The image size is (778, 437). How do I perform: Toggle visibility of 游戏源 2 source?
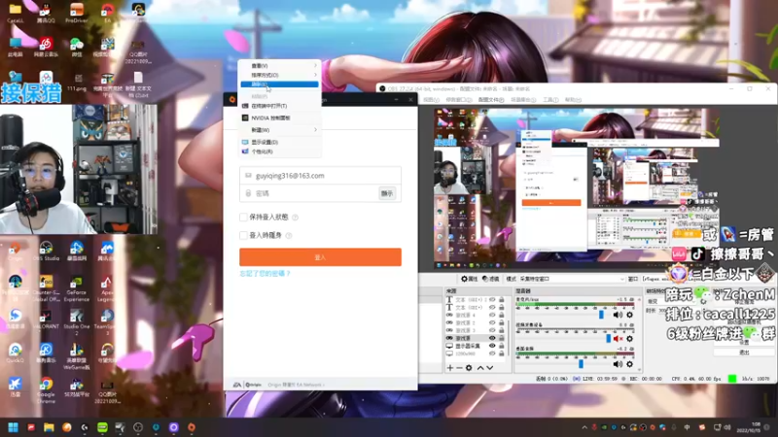click(492, 322)
